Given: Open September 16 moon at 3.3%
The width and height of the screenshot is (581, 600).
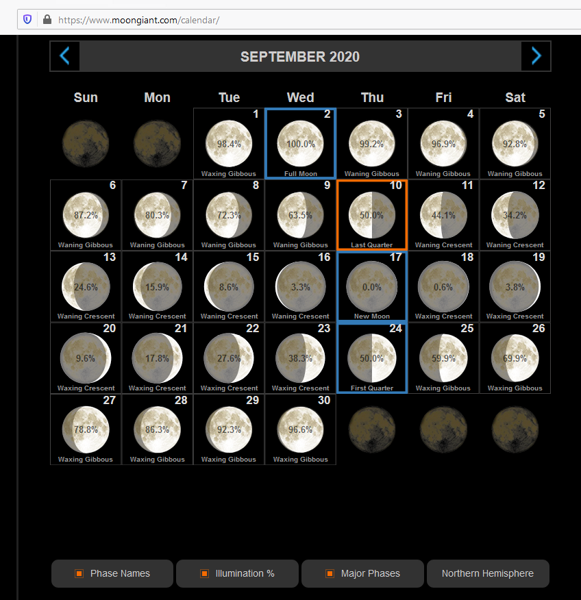Looking at the screenshot, I should point(301,286).
